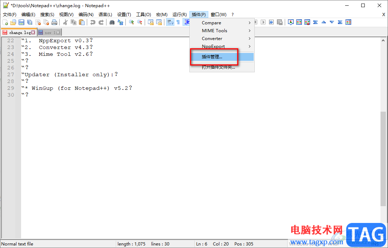
Task: Open the ? help menu
Action: click(232, 15)
